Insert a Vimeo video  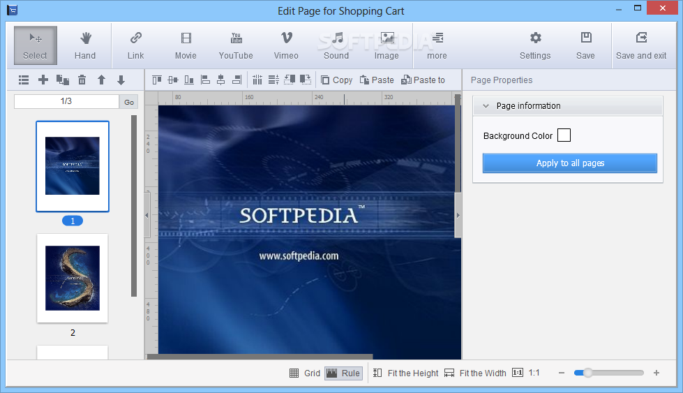pyautogui.click(x=286, y=45)
